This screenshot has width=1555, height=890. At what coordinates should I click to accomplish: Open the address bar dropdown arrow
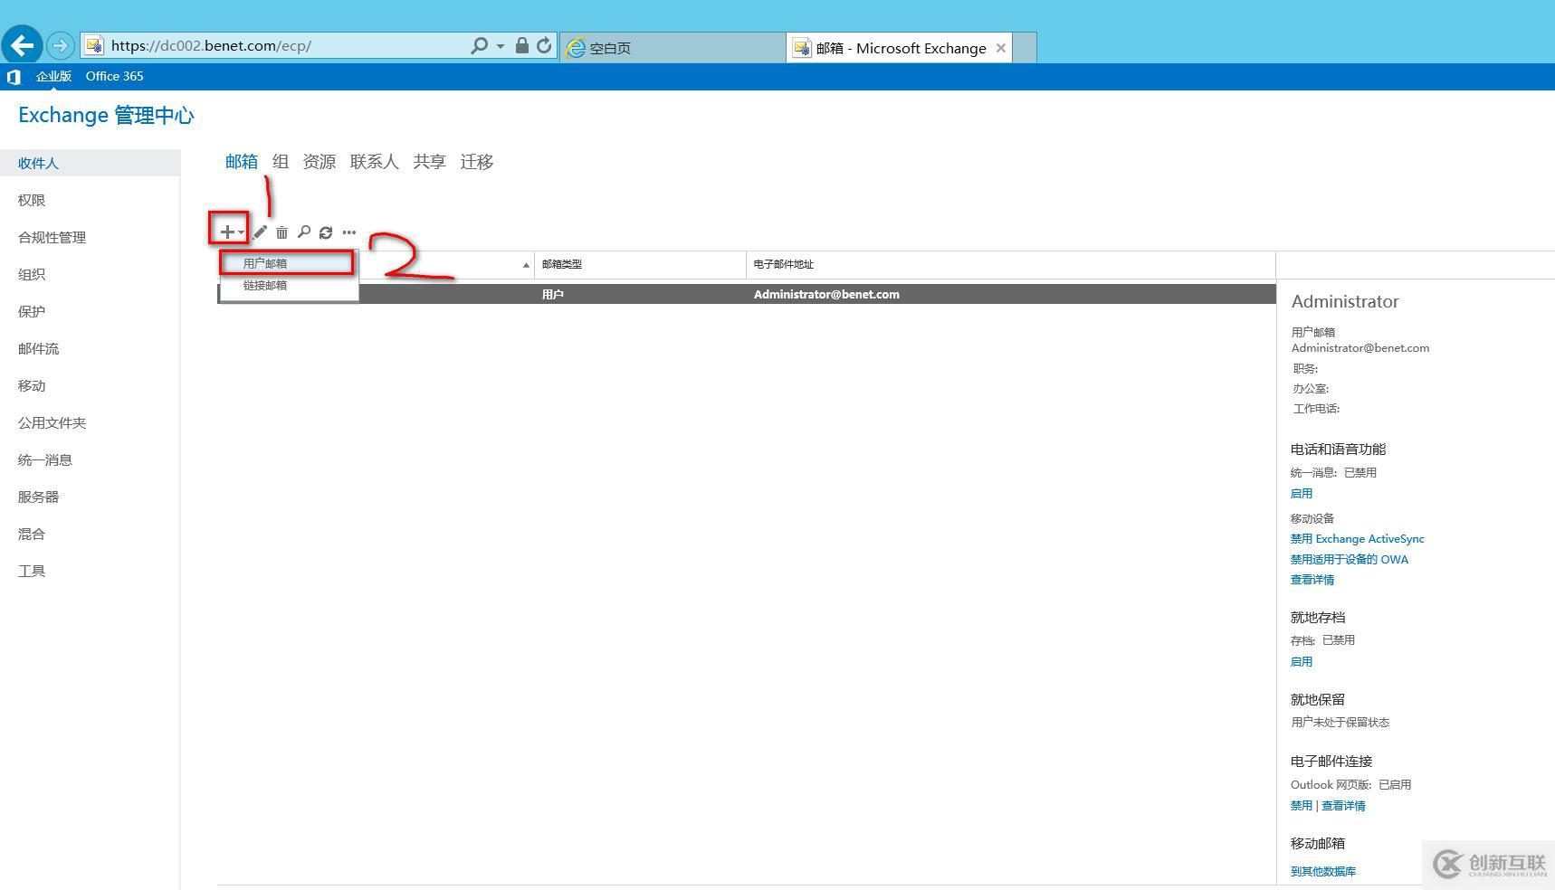[x=500, y=45]
